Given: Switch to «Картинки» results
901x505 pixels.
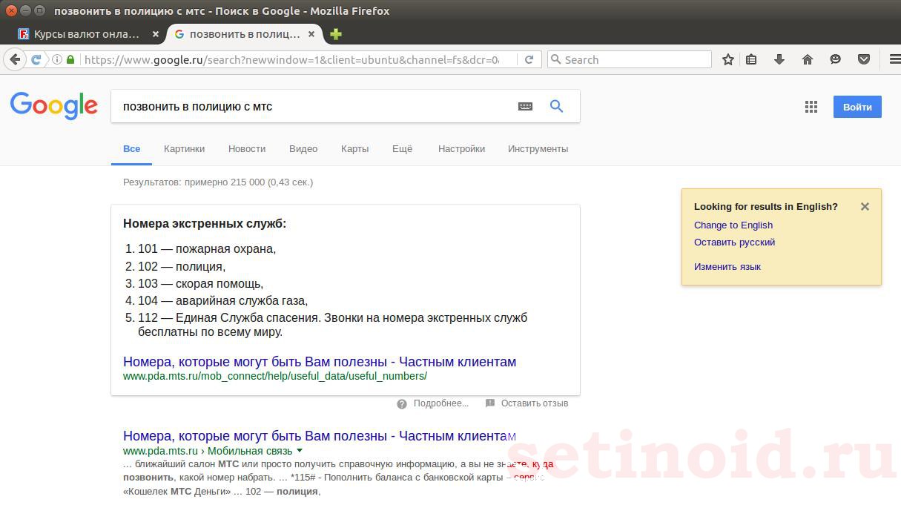Looking at the screenshot, I should pyautogui.click(x=185, y=148).
